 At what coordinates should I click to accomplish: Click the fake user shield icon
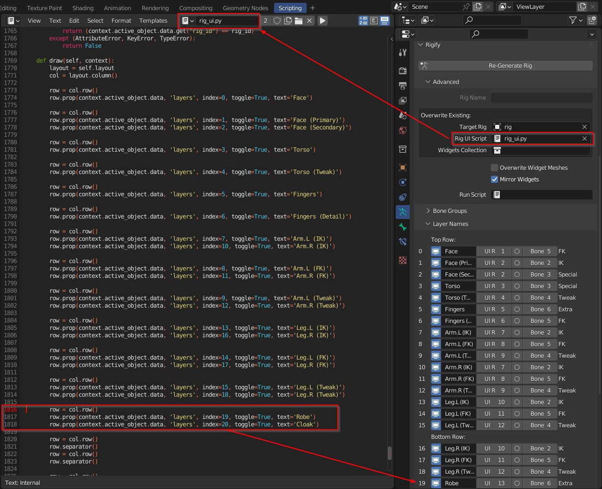tap(277, 20)
